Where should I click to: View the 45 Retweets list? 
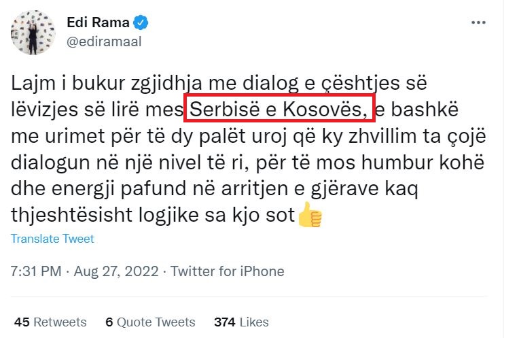pos(51,322)
